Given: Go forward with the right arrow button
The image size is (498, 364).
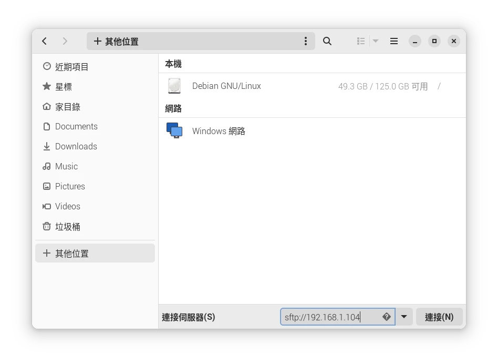Looking at the screenshot, I should 65,41.
